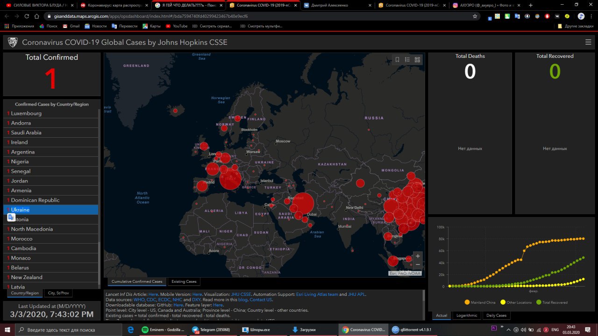Select Luxembourg in the country list

pos(51,113)
